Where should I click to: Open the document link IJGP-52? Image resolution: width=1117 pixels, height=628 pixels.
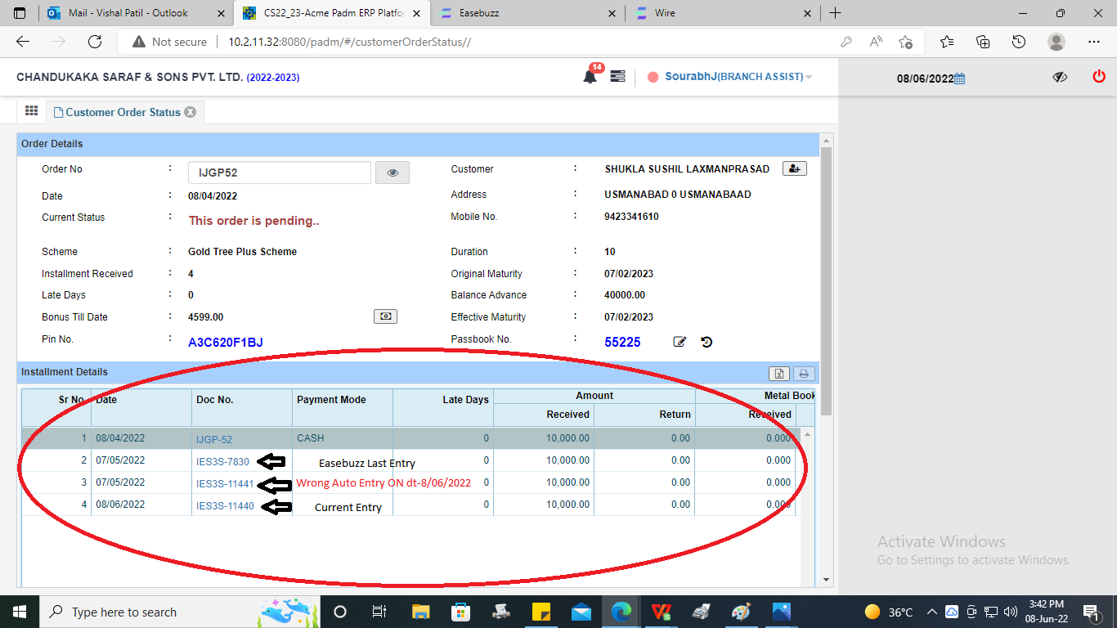point(214,439)
